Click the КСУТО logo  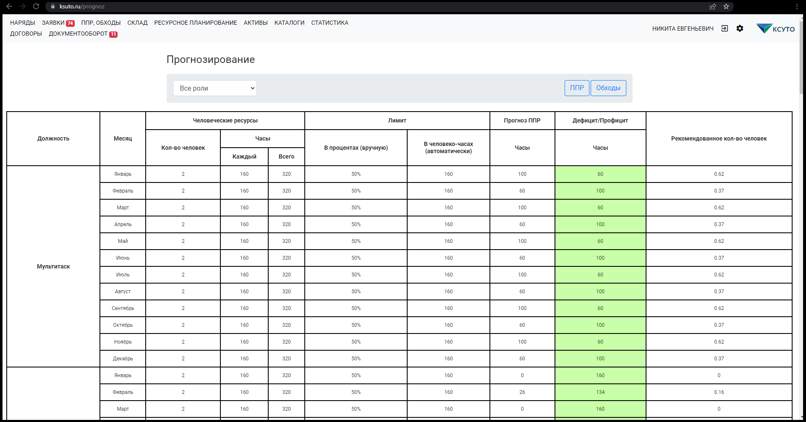tap(775, 29)
